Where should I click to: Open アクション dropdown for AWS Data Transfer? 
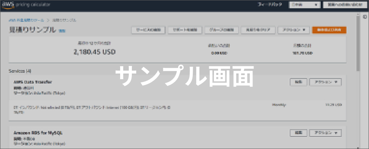pyautogui.click(x=325, y=82)
